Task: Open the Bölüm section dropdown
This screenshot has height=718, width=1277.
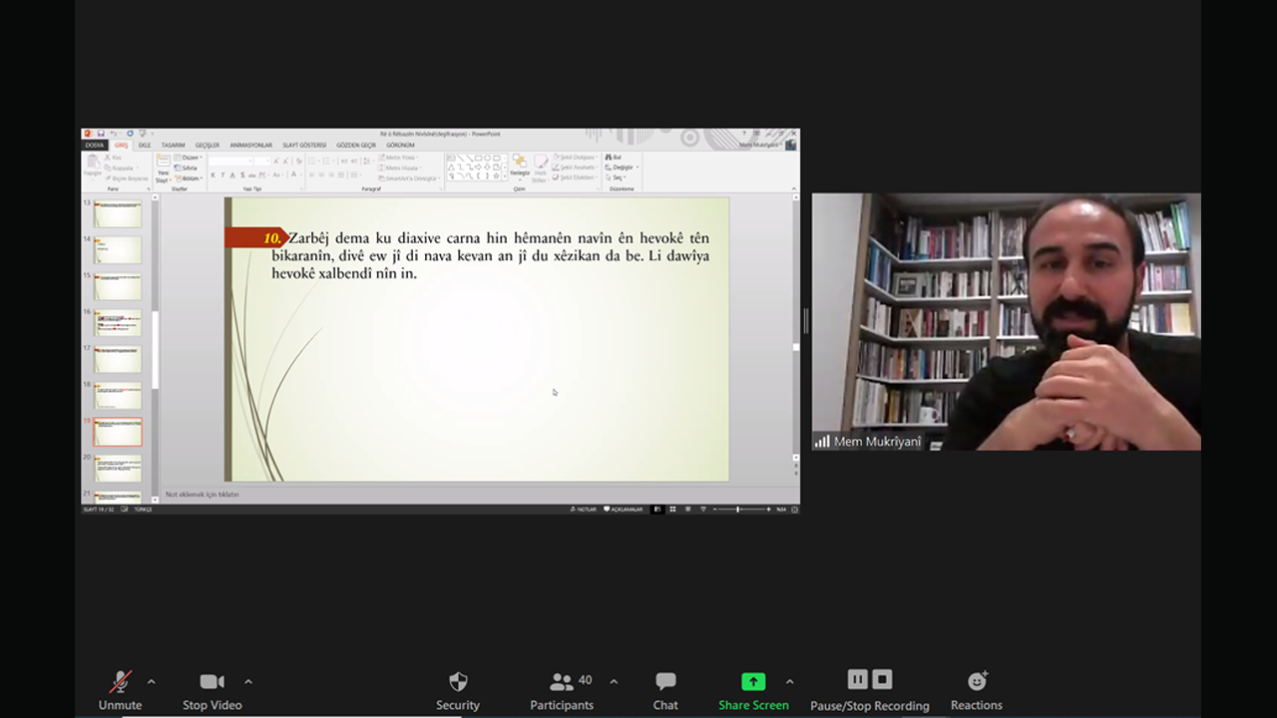Action: click(x=189, y=179)
